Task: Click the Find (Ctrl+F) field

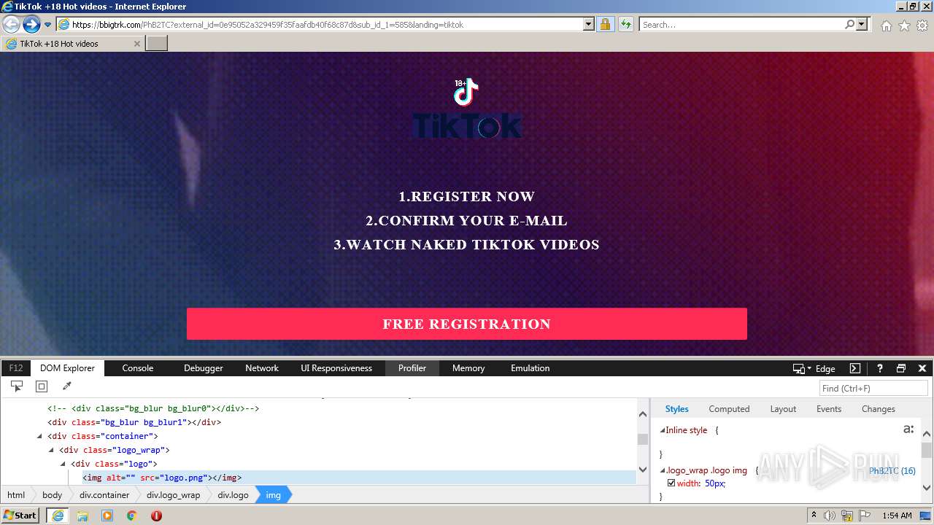Action: 873,388
